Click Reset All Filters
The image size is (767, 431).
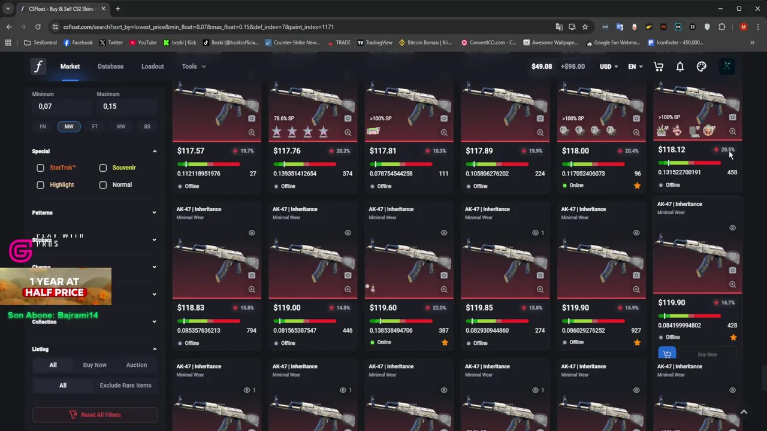pos(95,415)
